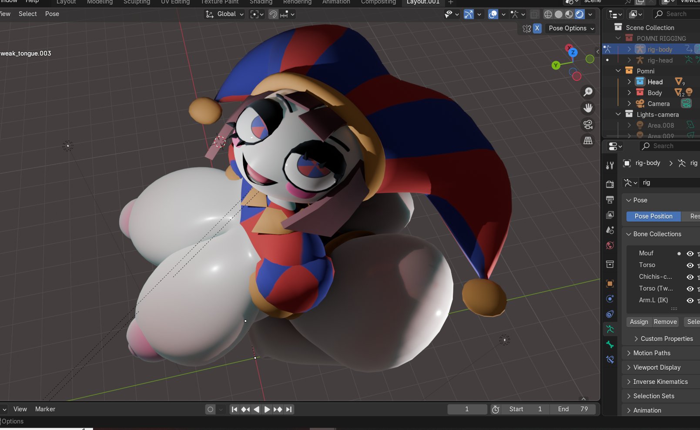This screenshot has width=700, height=430.
Task: Select material preview shading
Action: [569, 14]
